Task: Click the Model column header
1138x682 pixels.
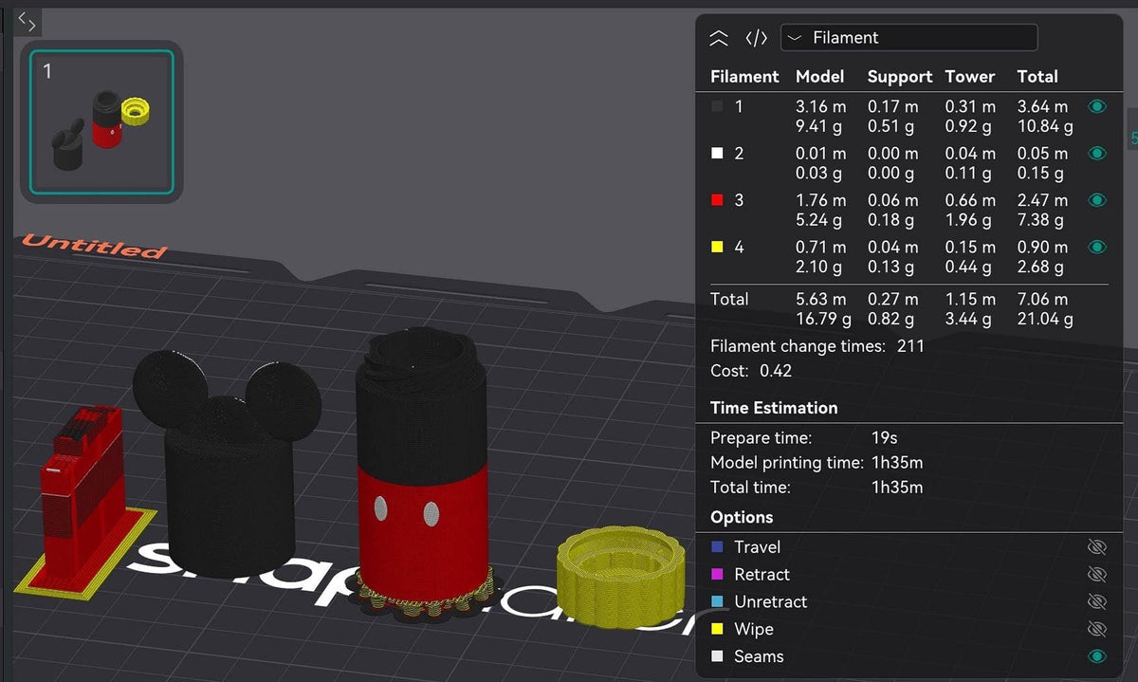Action: pos(819,77)
